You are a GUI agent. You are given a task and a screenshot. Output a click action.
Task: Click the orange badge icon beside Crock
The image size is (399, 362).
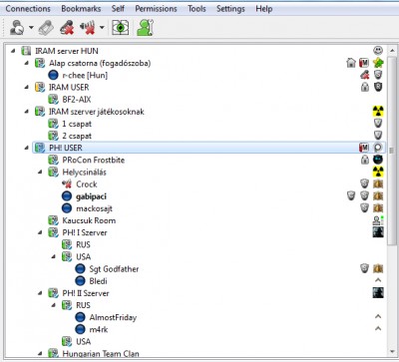(x=378, y=183)
